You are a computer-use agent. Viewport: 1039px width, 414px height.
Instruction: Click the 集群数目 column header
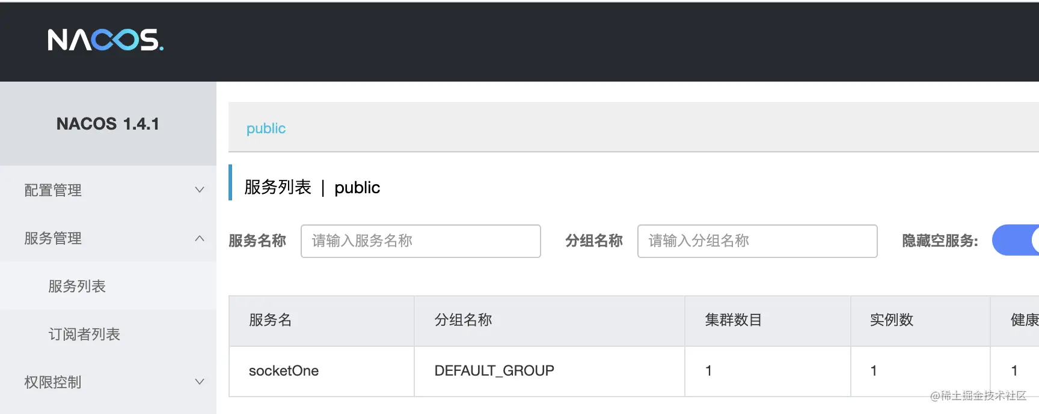pyautogui.click(x=734, y=320)
